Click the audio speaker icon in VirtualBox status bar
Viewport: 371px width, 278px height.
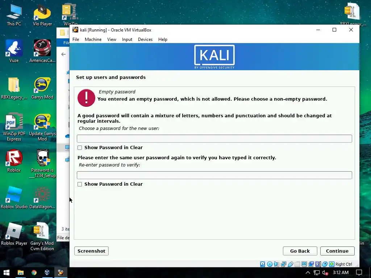(276, 264)
